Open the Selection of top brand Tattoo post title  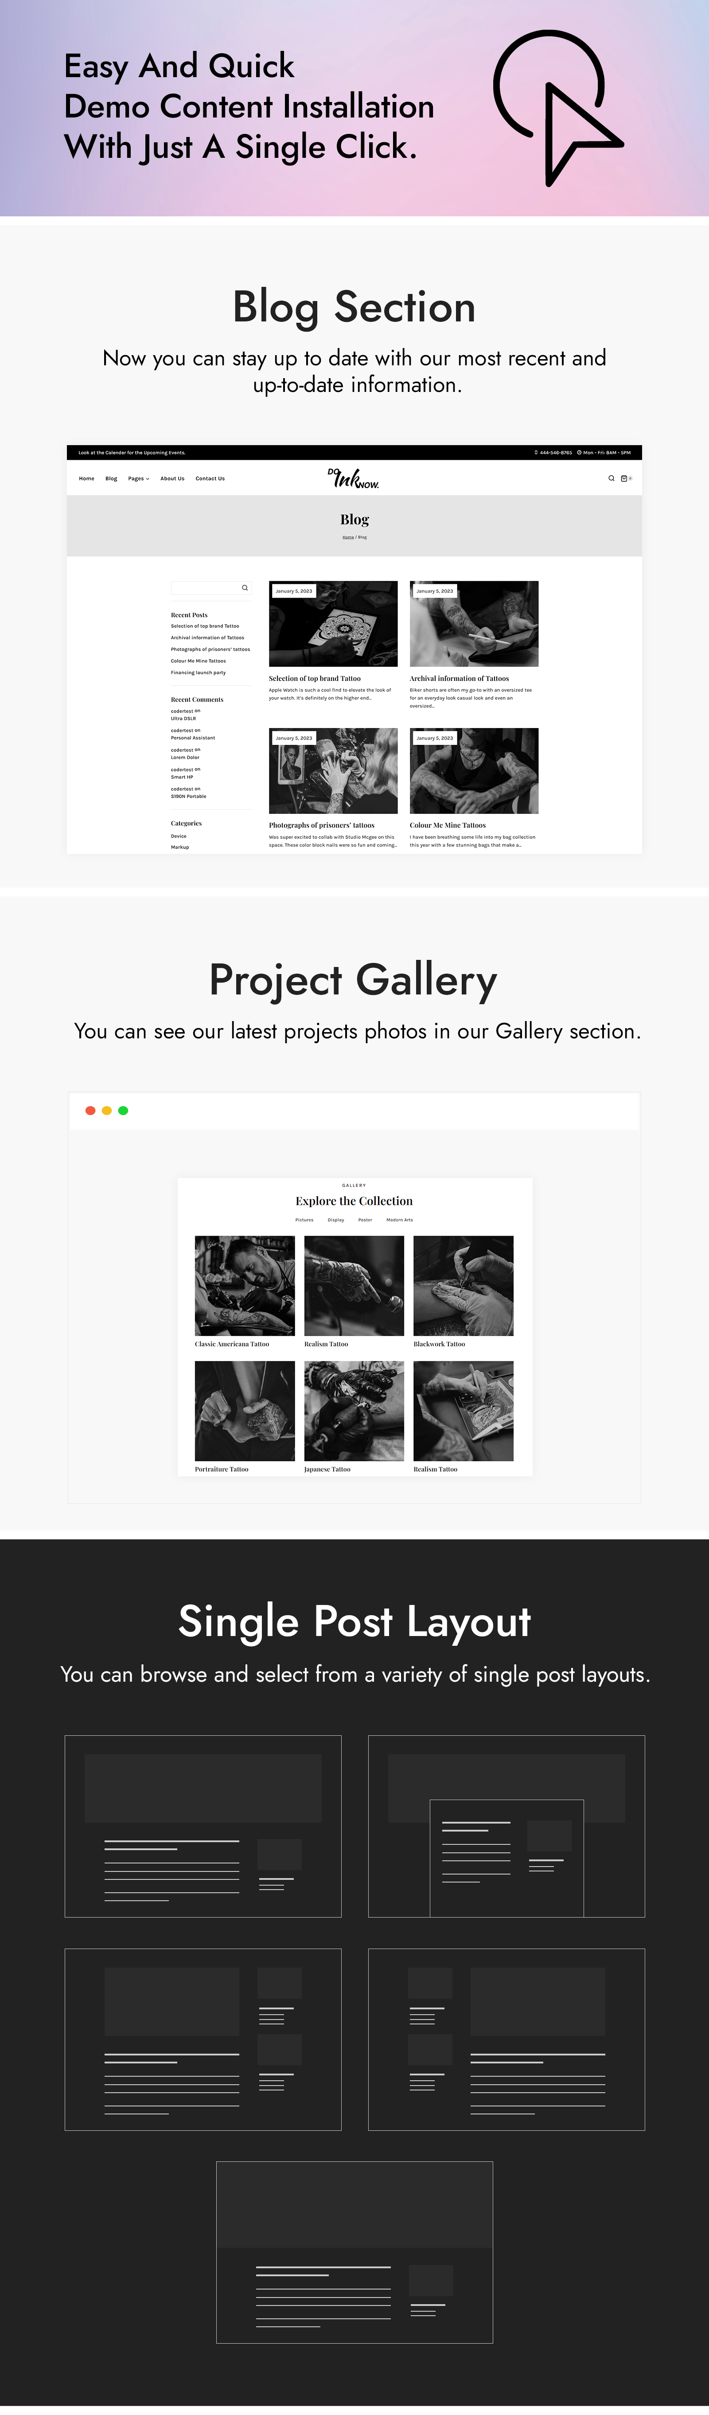pos(315,679)
